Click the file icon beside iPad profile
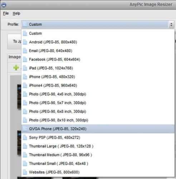Viewport: 176px width, 179px height. point(25,68)
